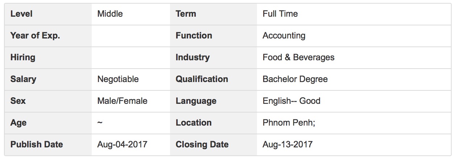The height and width of the screenshot is (159, 456).
Task: Click the Hiring label cell
Action: (x=48, y=58)
